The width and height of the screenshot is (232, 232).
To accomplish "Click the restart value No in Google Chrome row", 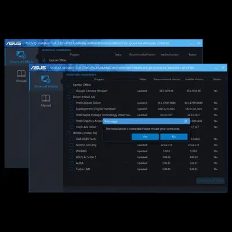I will pos(216,91).
